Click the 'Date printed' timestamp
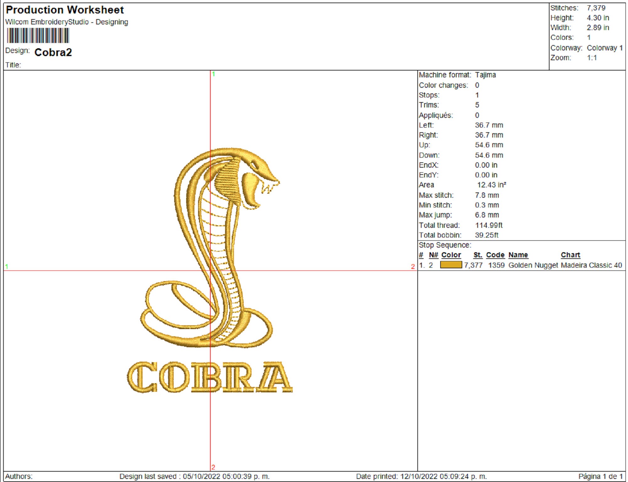The height and width of the screenshot is (482, 628). coord(421,476)
